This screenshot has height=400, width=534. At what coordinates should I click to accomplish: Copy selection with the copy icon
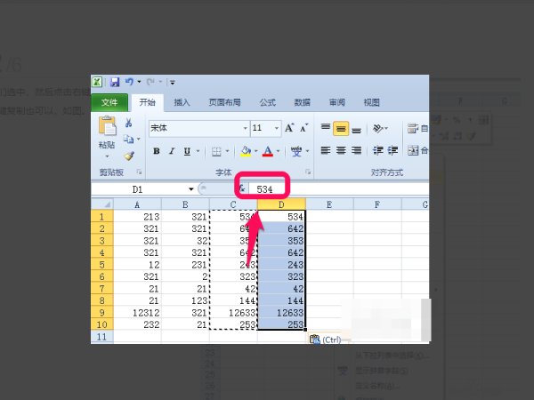pyautogui.click(x=128, y=139)
